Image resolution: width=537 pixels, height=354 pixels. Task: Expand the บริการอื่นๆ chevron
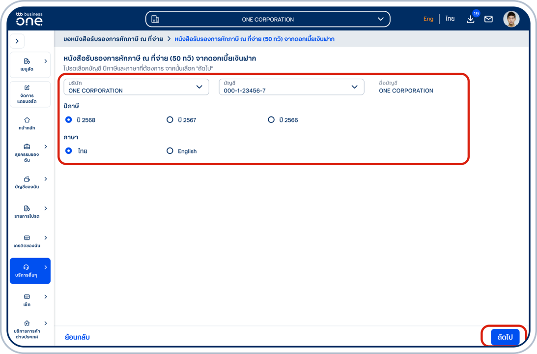[46, 267]
